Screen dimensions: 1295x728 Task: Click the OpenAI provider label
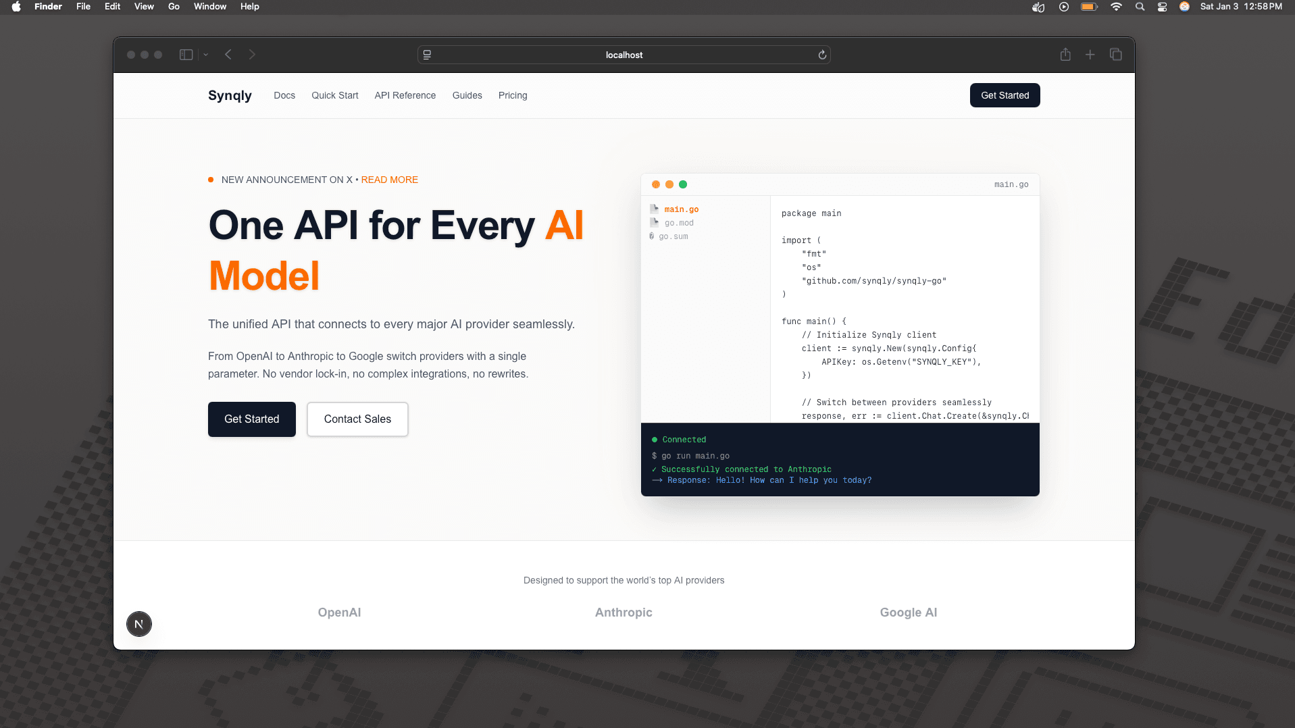(x=339, y=613)
